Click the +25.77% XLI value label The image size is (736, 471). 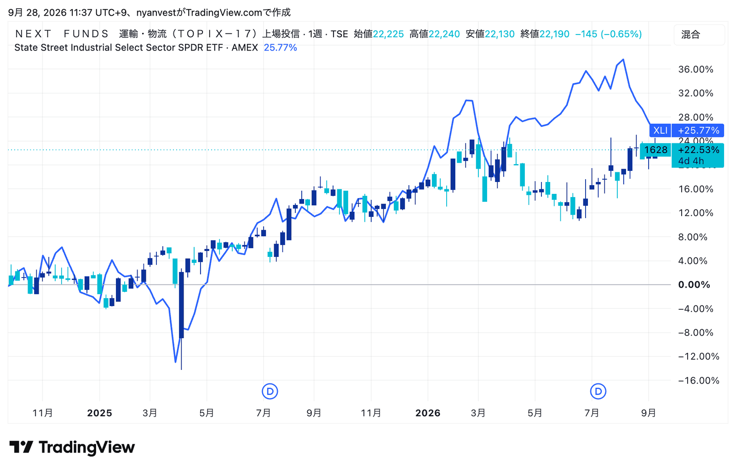point(698,131)
